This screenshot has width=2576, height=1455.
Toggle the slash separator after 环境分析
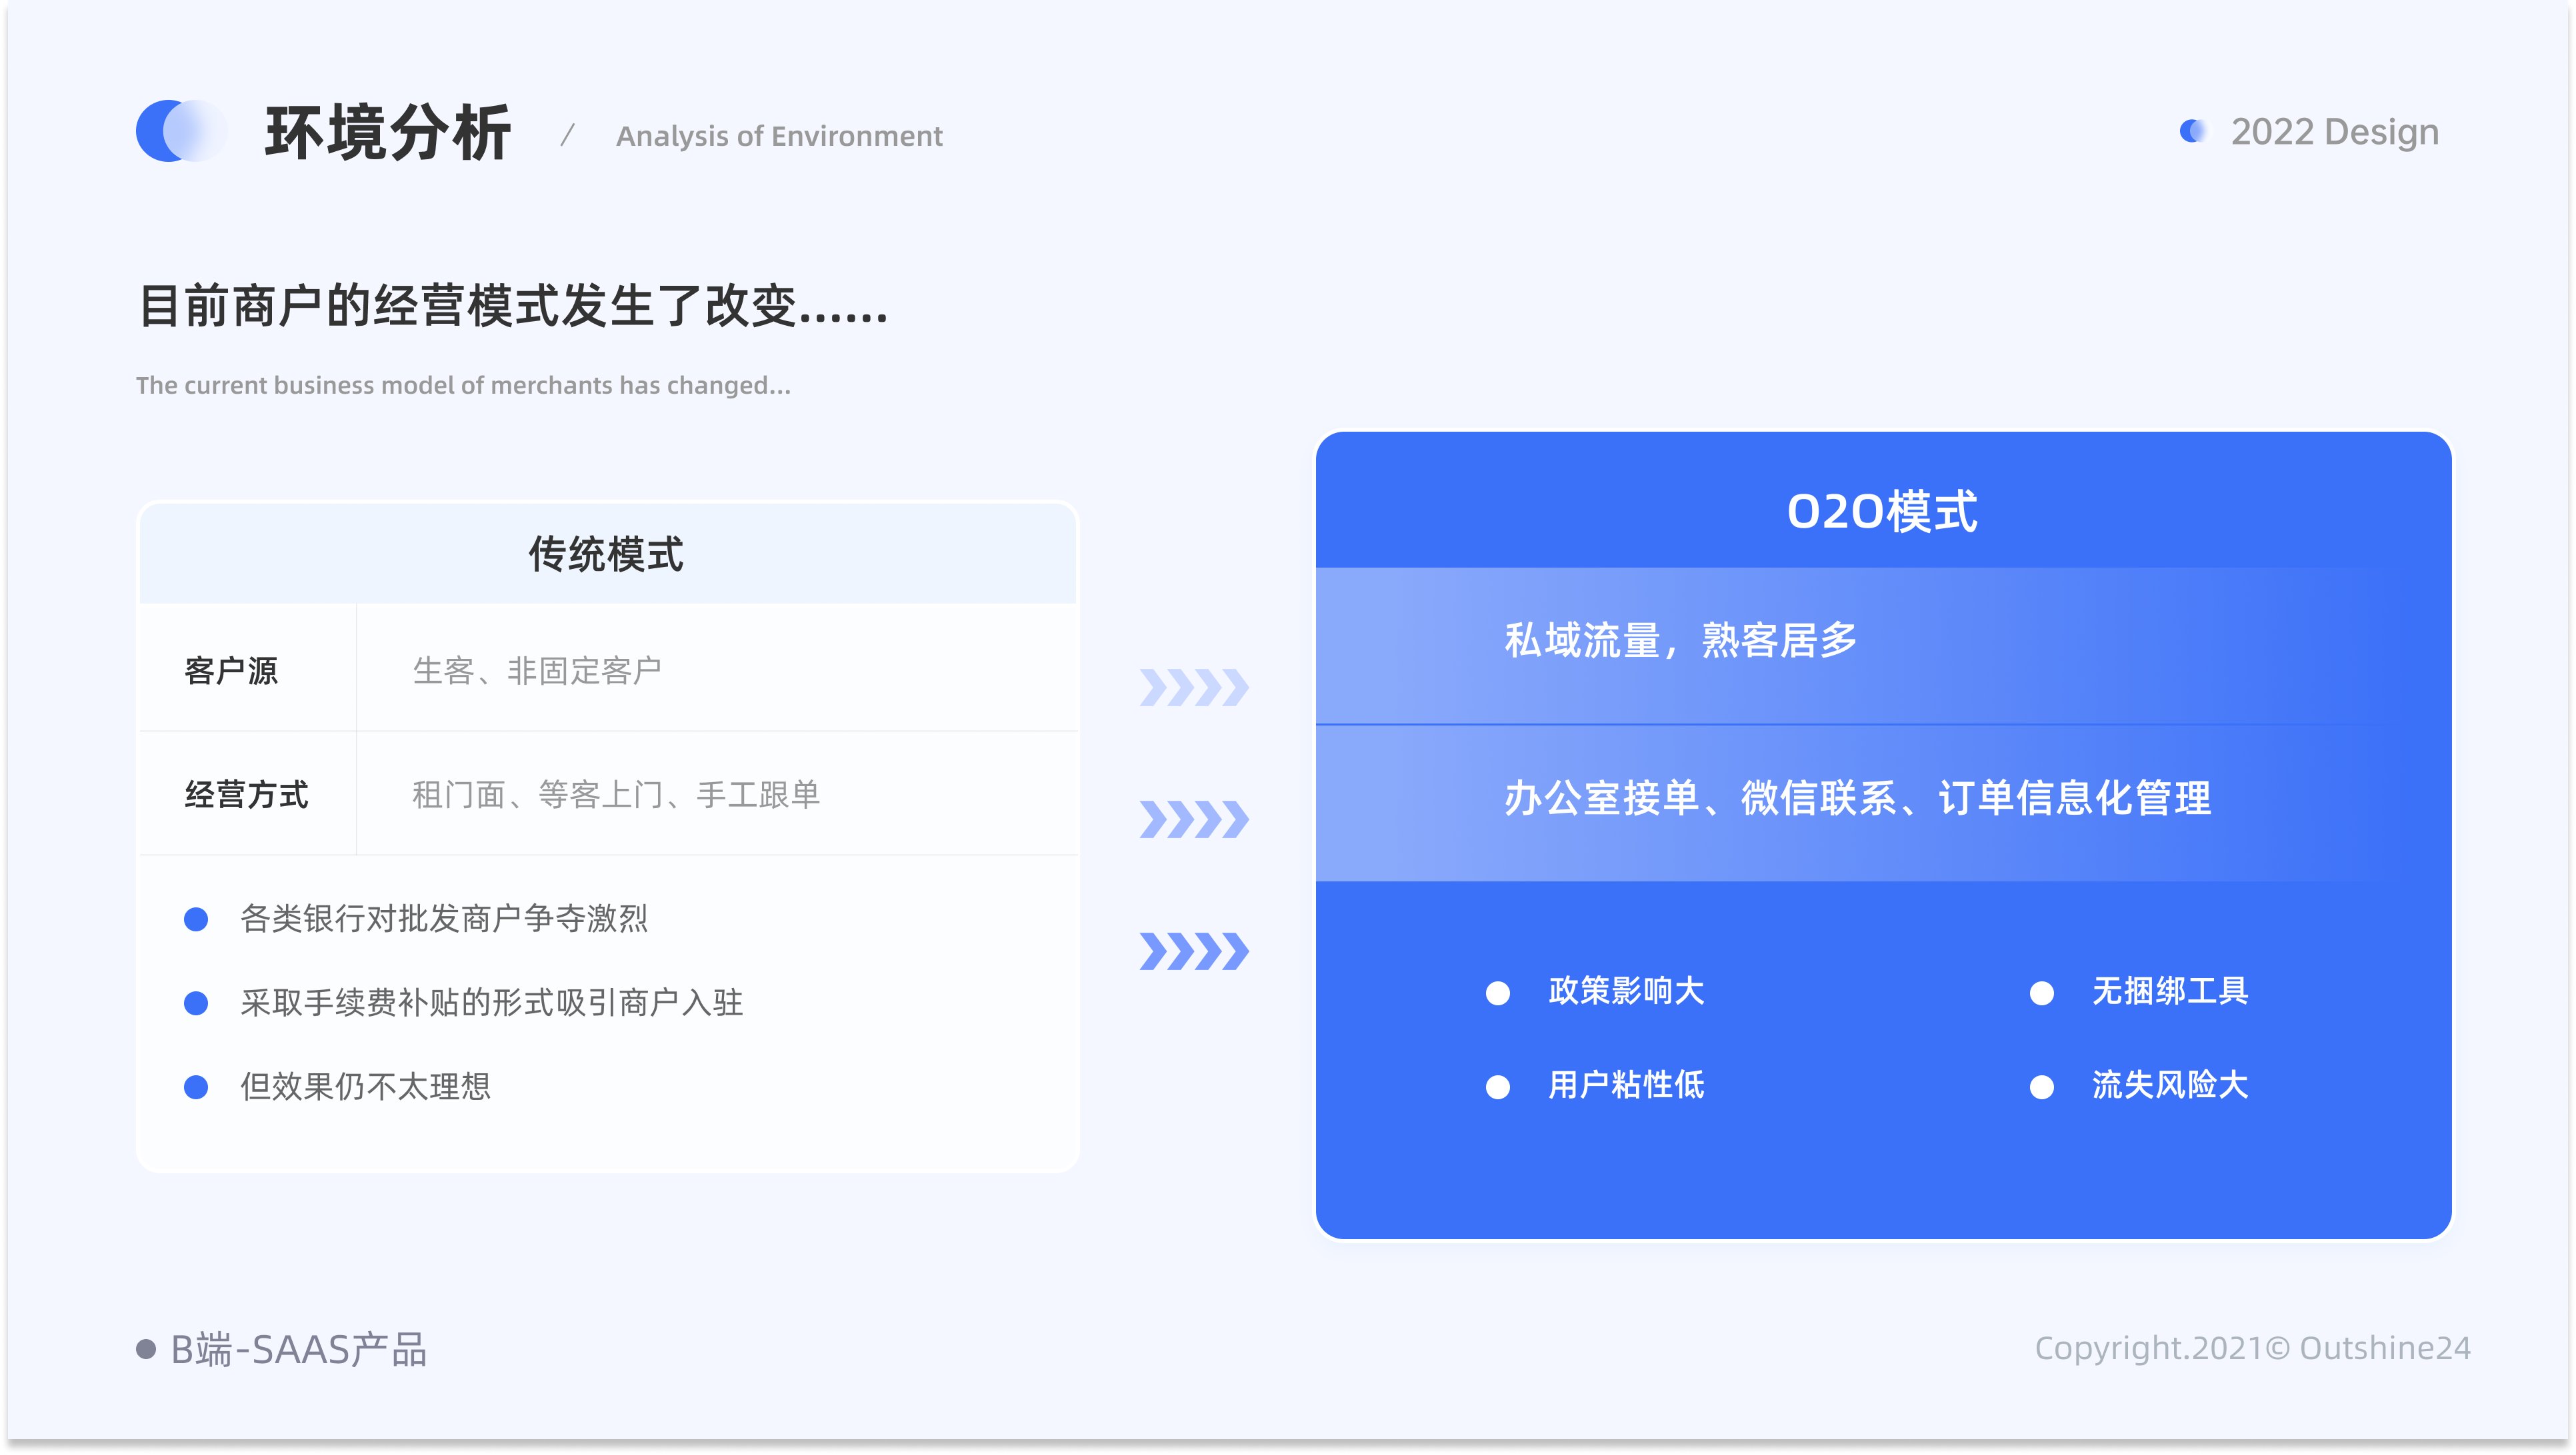pyautogui.click(x=569, y=133)
